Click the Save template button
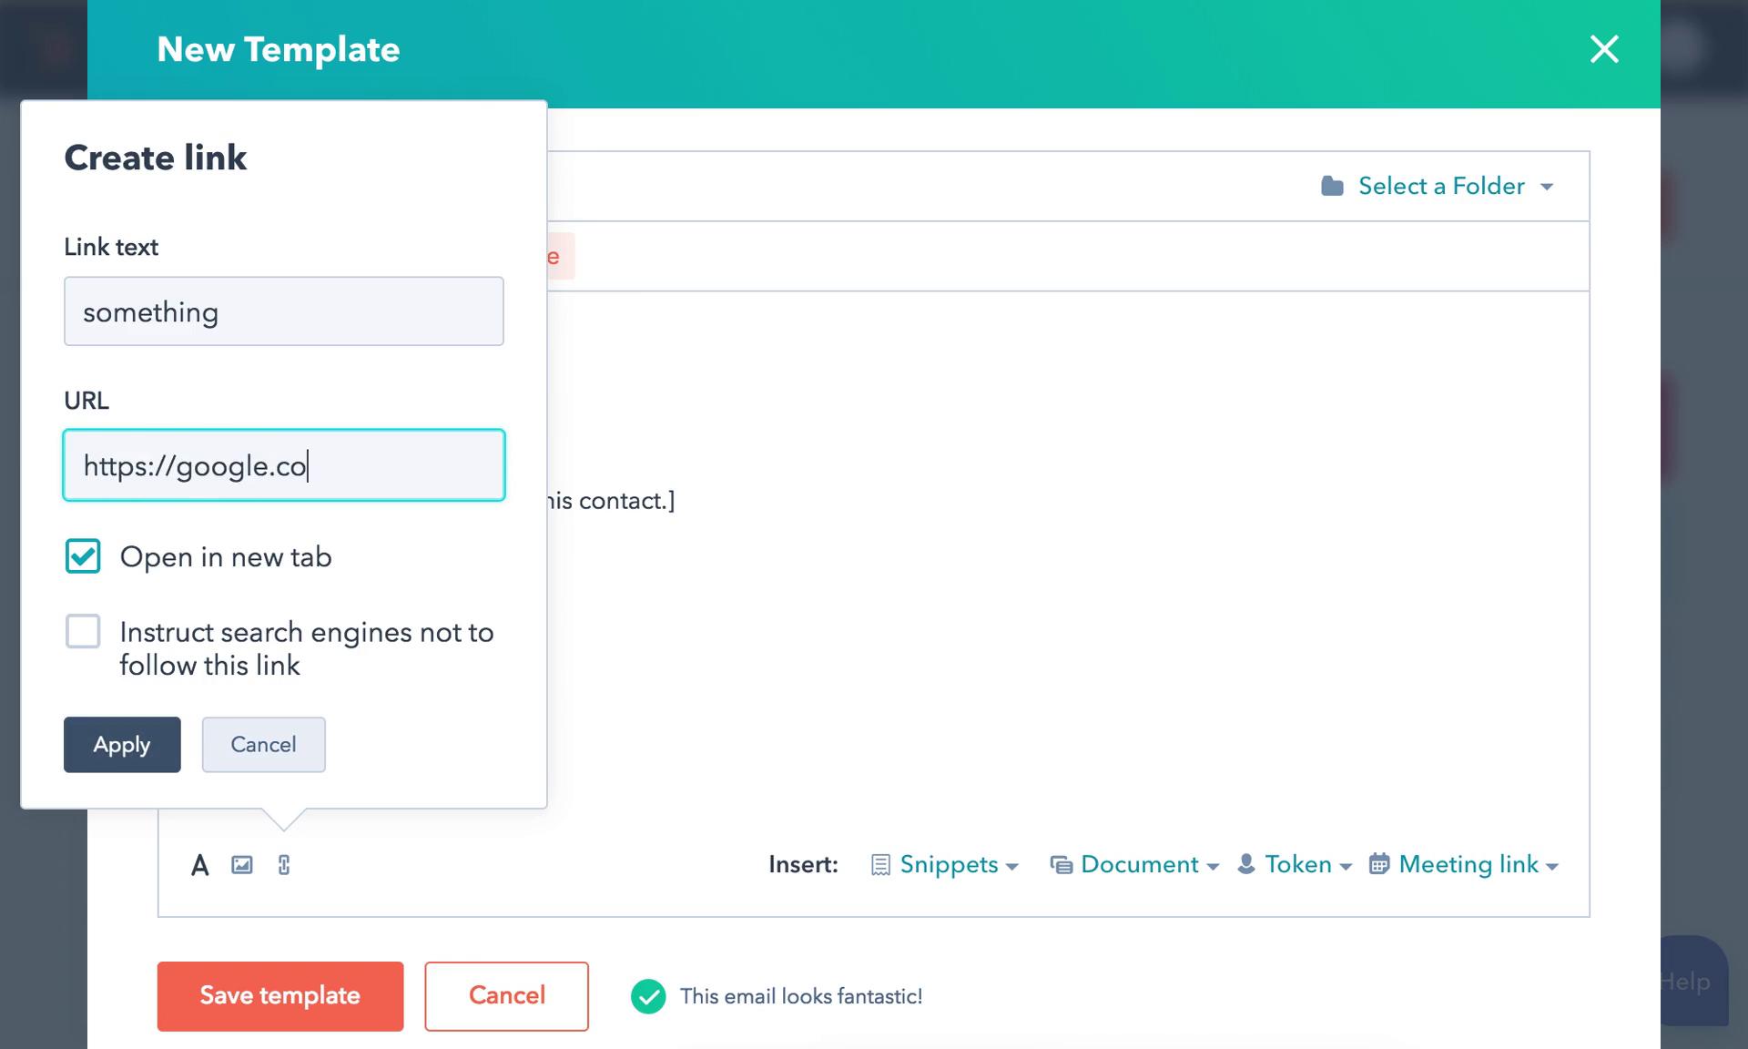Viewport: 1748px width, 1049px height. point(280,996)
